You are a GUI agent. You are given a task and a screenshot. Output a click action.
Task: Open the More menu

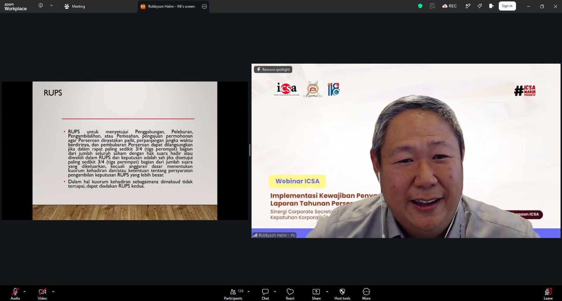(x=366, y=294)
